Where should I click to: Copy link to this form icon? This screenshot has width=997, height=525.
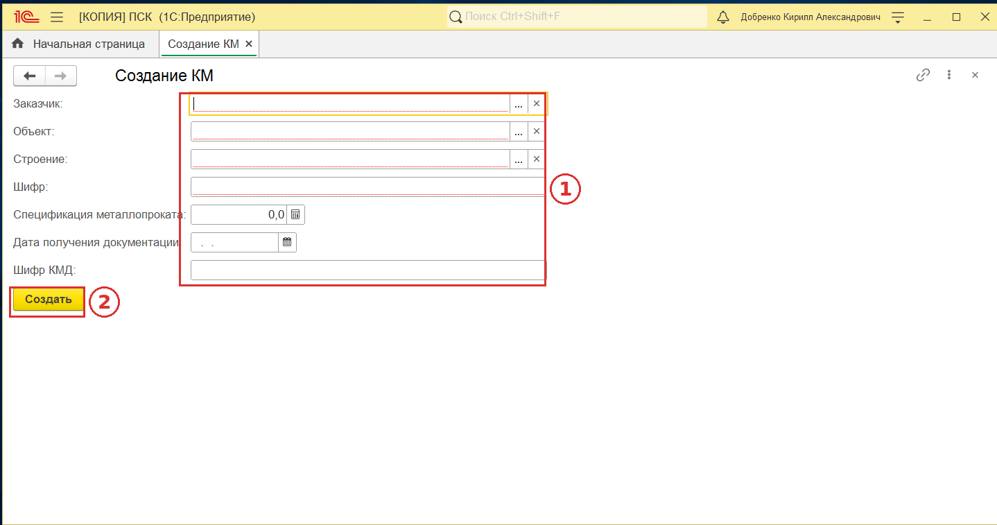pos(923,75)
